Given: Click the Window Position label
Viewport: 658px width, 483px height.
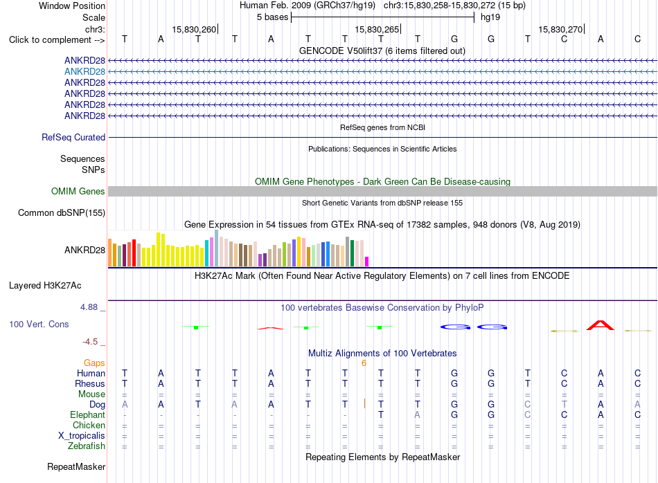Looking at the screenshot, I should click(x=72, y=6).
